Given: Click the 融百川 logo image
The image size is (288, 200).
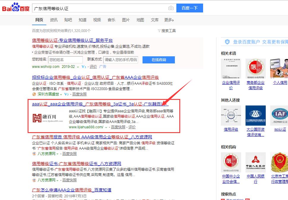Looking at the screenshot, I should click(48, 118).
